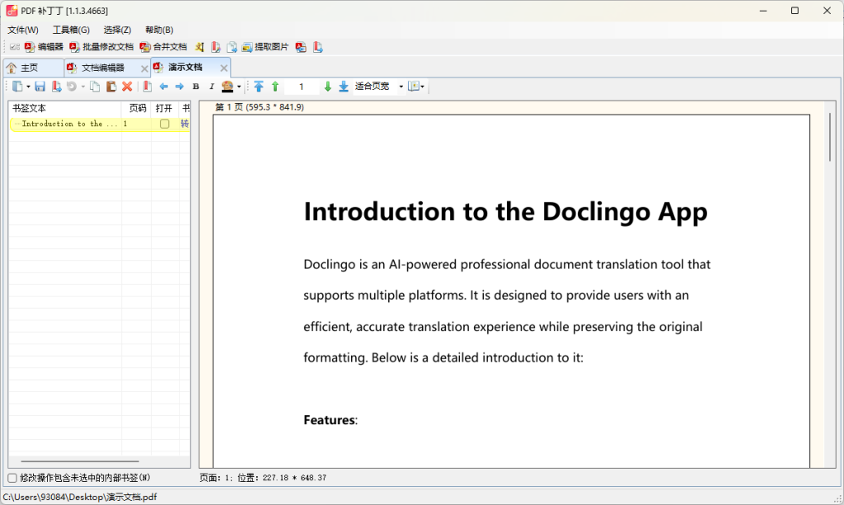844x505 pixels.
Task: Check the 打开 box for Introduction bookmark
Action: pyautogui.click(x=165, y=124)
